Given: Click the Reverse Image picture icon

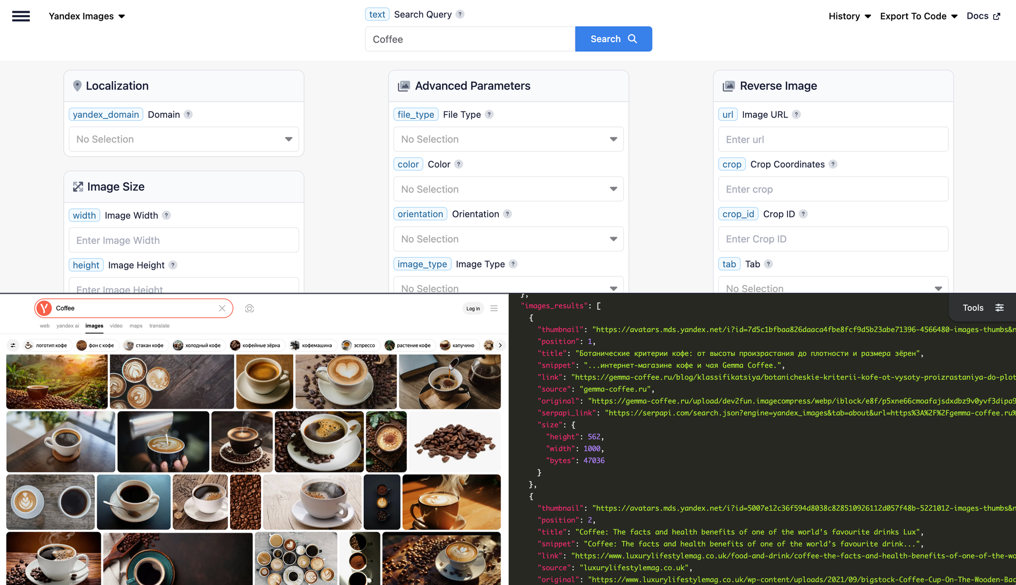Looking at the screenshot, I should (x=728, y=86).
